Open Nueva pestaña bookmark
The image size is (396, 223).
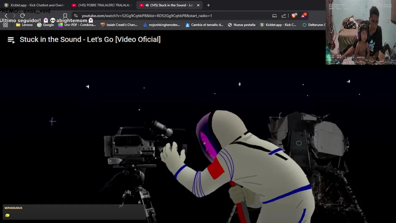point(242,25)
